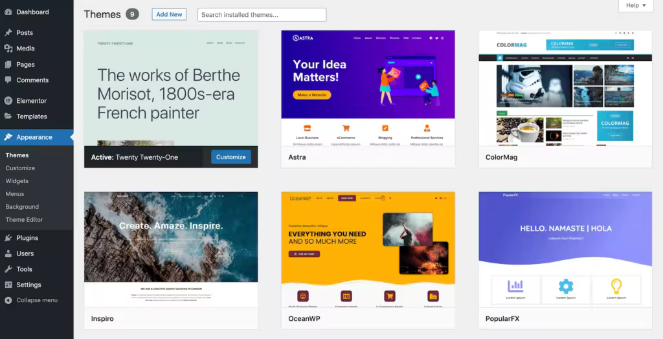Click the Tools wrench icon

click(x=8, y=269)
